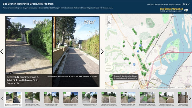This screenshot has width=192, height=108.
Task: Copy the share link via chain icon
Action: coord(189,4)
